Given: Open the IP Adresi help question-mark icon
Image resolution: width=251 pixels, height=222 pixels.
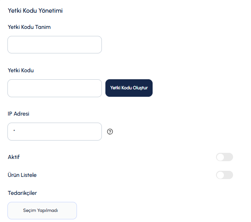Looking at the screenshot, I should coord(110,132).
